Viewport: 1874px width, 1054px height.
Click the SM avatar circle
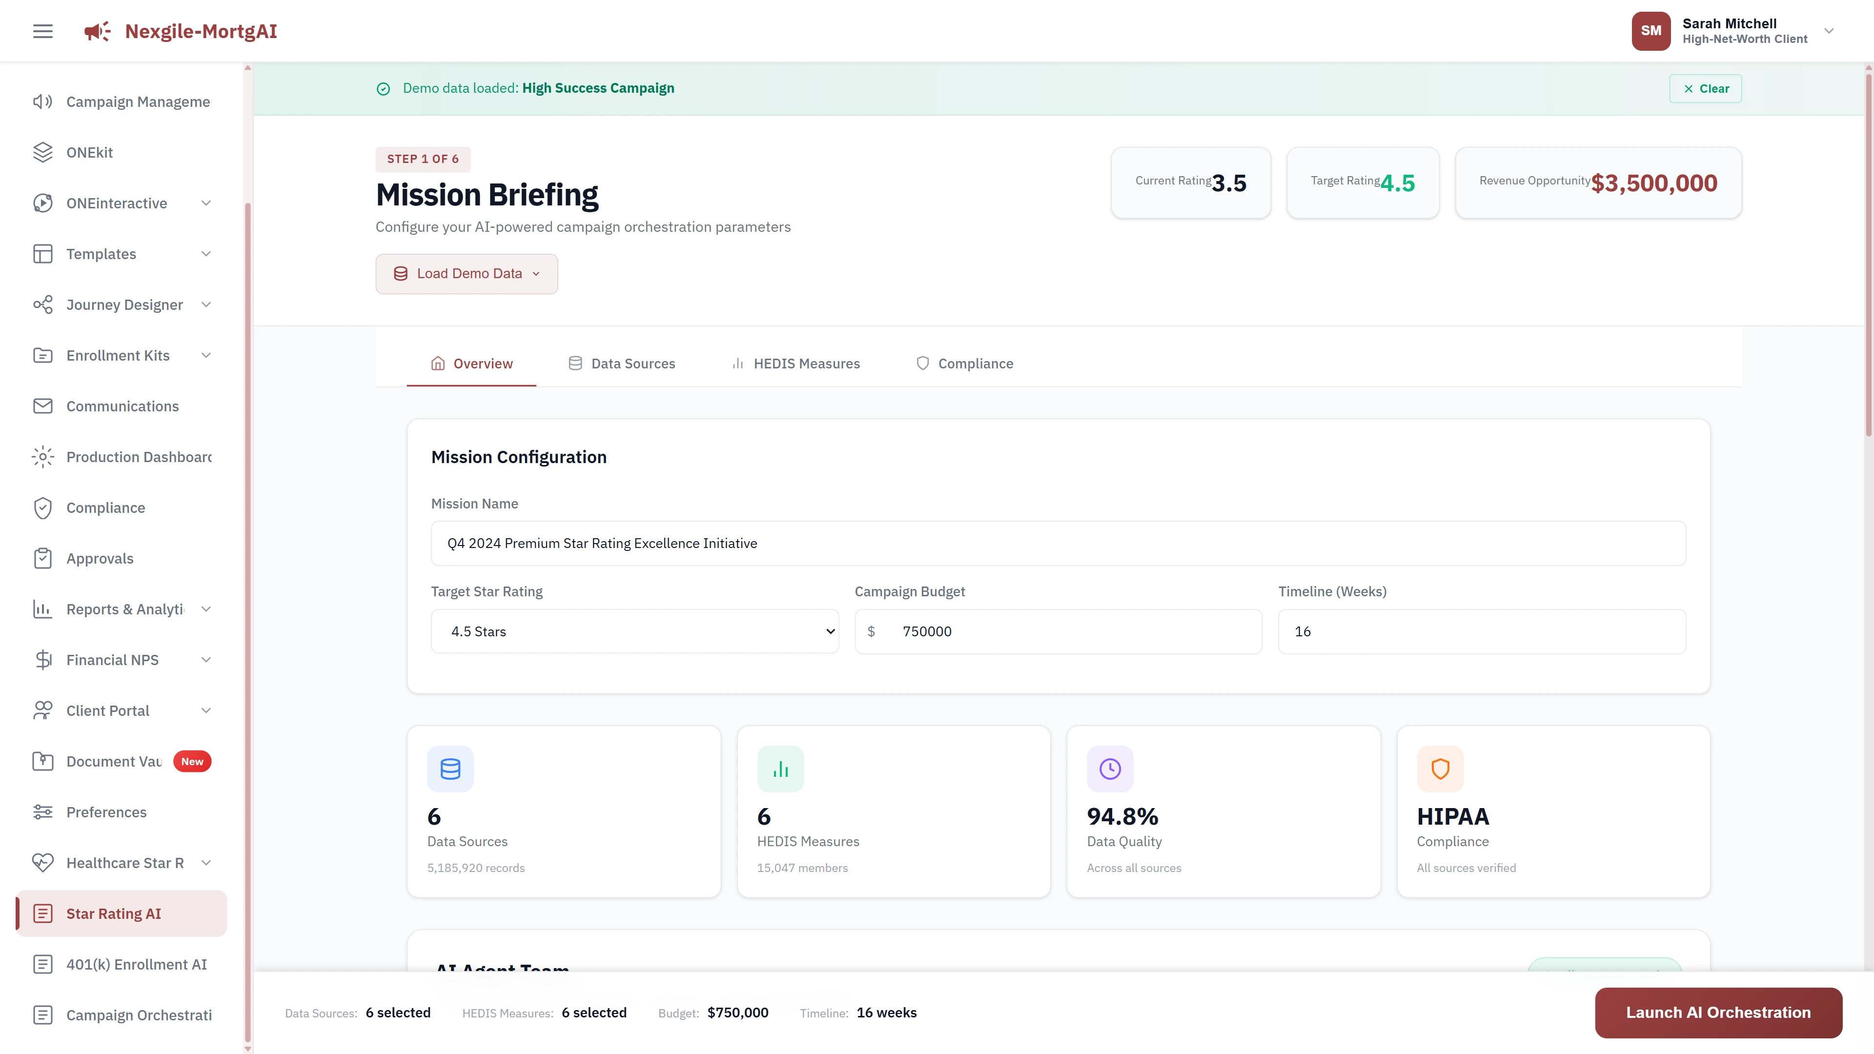(x=1650, y=31)
